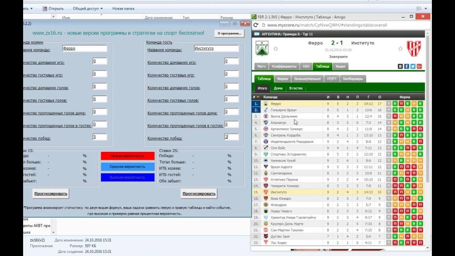Sort standings using the # column arrow
Screen dimensions: 455x256
point(258,97)
